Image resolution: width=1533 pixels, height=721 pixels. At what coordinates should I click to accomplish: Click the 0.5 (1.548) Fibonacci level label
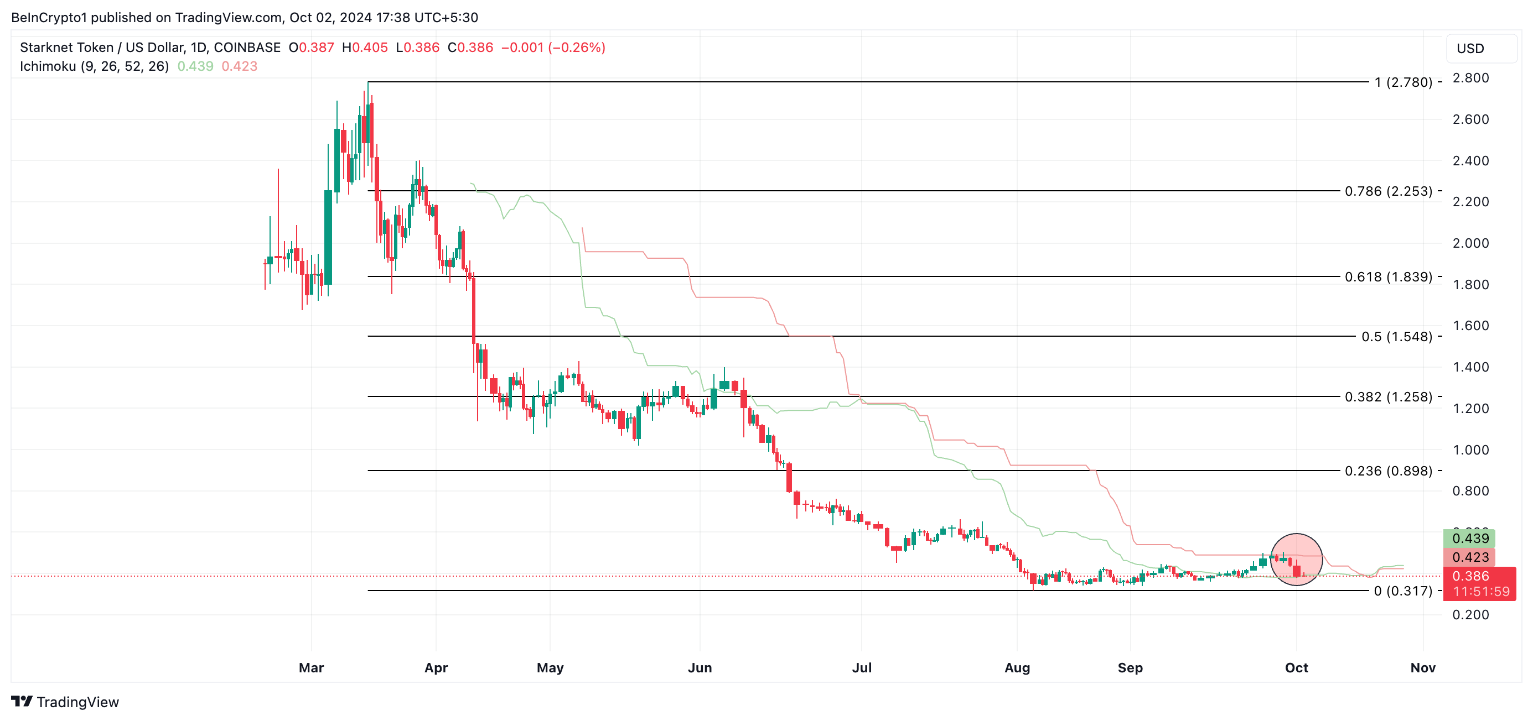[1396, 336]
